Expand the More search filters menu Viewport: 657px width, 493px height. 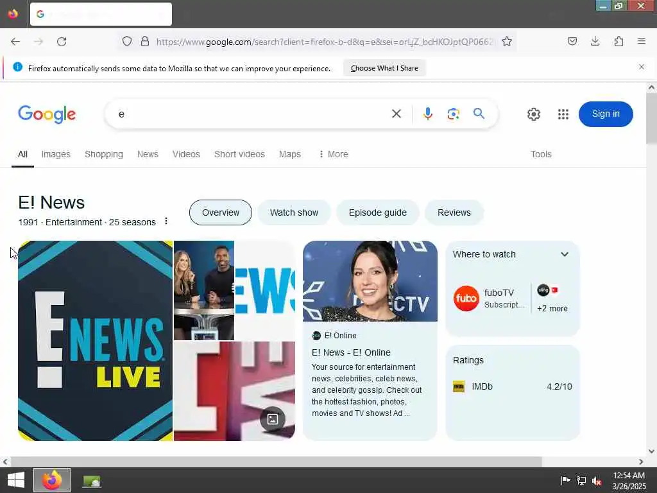tap(334, 154)
